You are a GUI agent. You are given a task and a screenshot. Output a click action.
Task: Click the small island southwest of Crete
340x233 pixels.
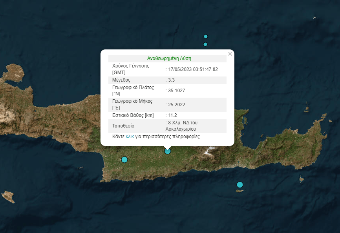coord(8,196)
